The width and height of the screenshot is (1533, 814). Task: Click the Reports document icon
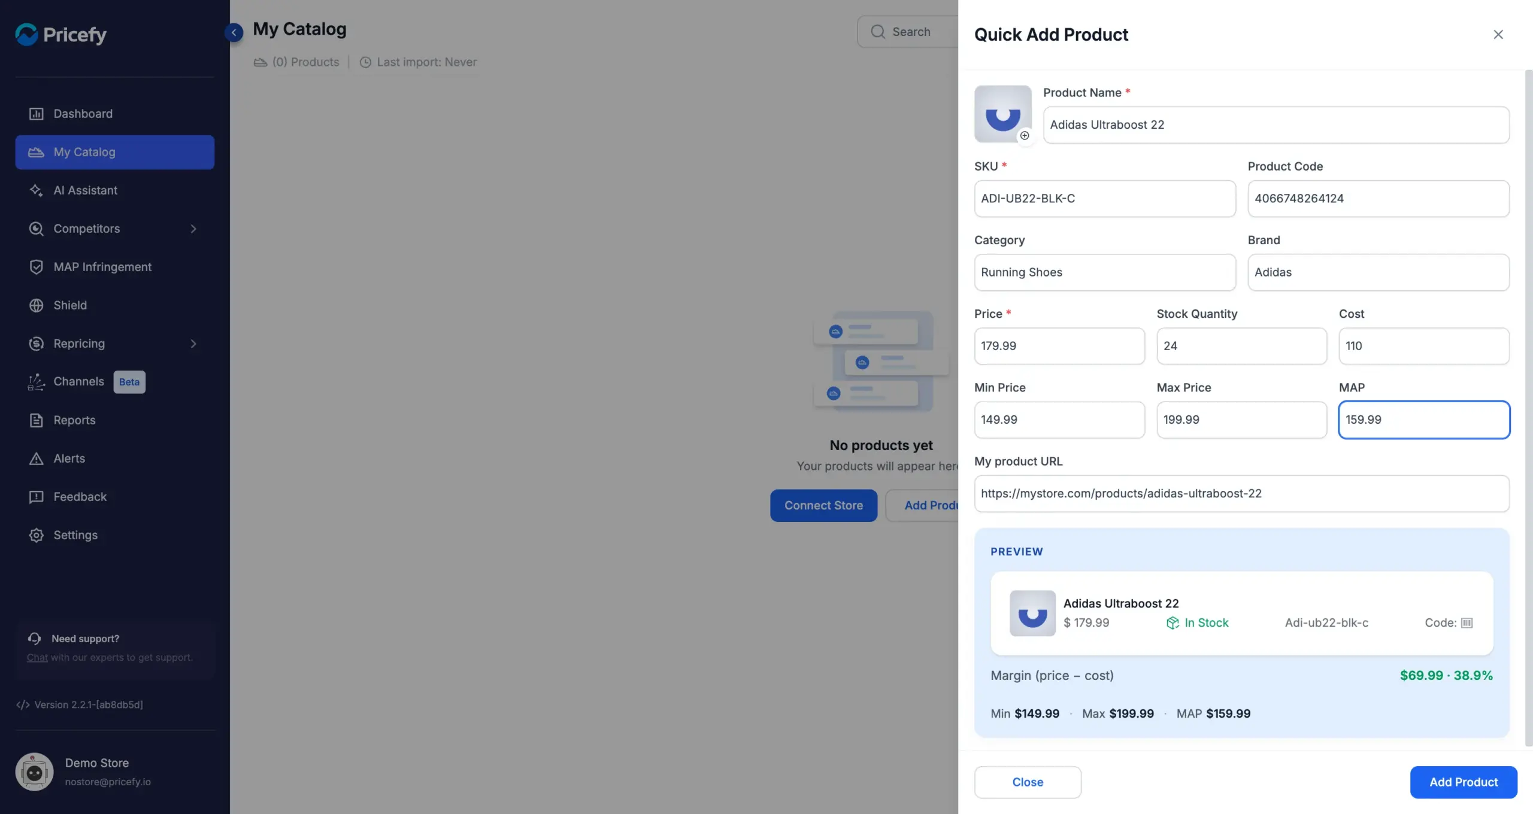pyautogui.click(x=36, y=420)
